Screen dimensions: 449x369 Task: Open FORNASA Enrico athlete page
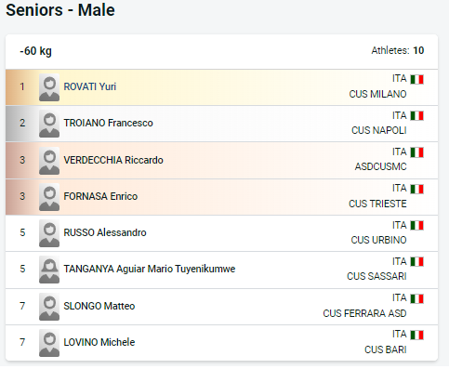tap(100, 196)
